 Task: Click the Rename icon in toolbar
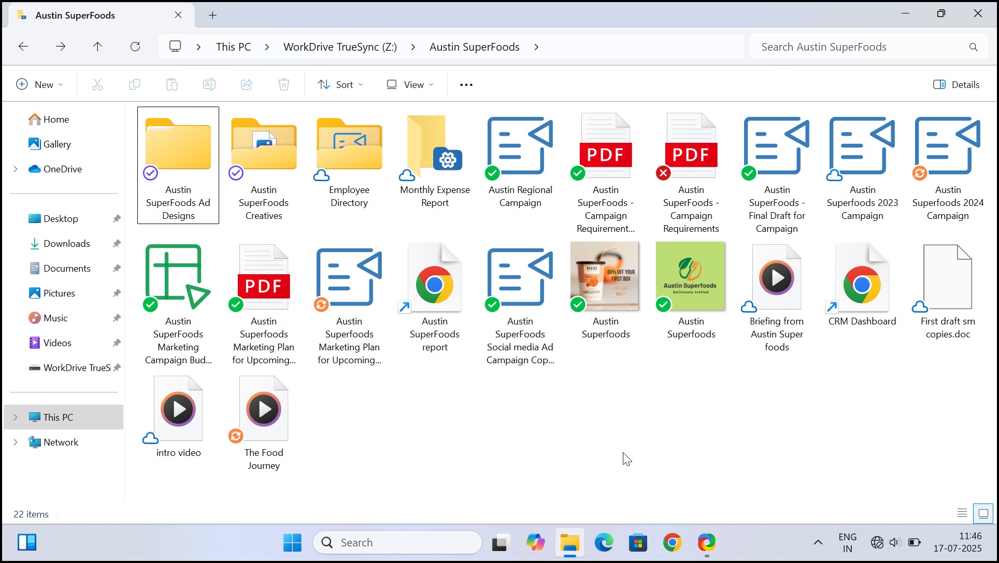click(209, 84)
